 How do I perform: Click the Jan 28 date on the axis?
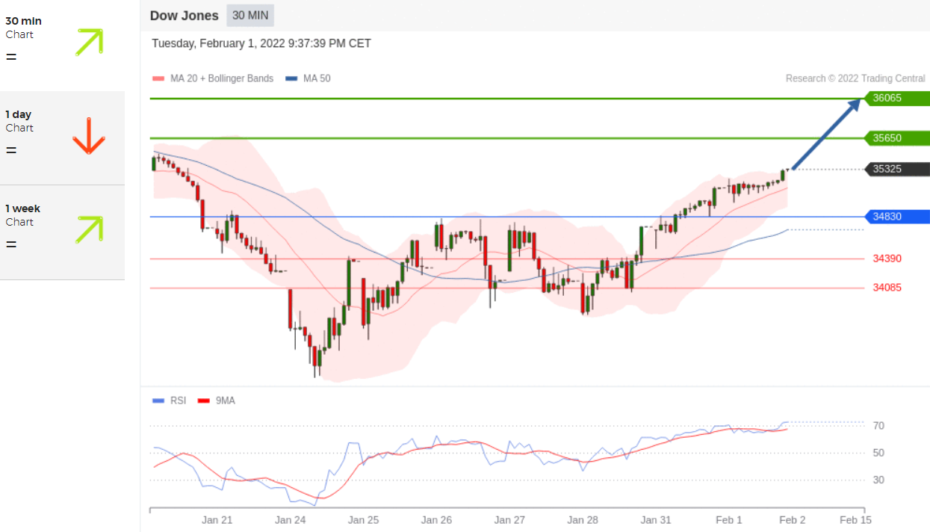click(583, 520)
